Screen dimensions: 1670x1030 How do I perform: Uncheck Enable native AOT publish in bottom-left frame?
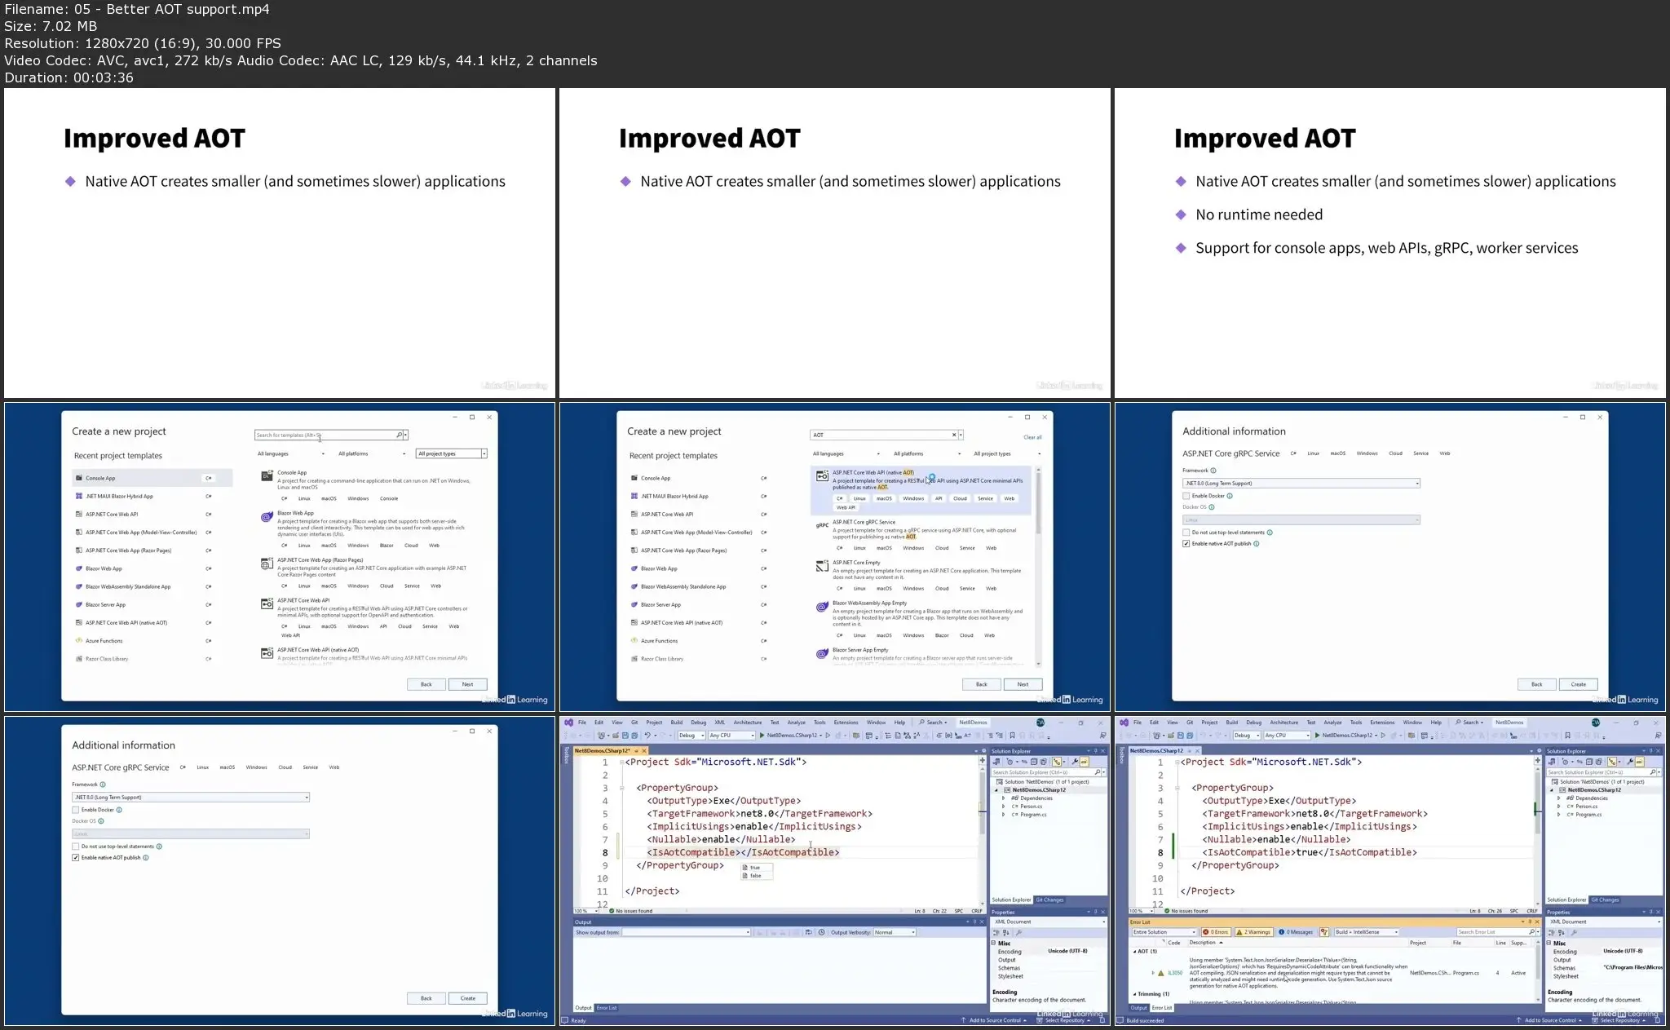(x=76, y=857)
